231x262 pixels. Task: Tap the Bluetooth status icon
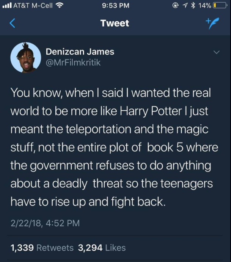(193, 6)
